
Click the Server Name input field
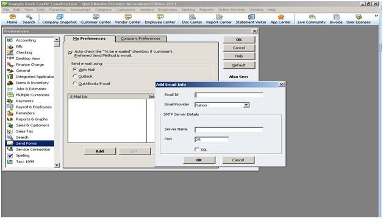tap(229, 130)
